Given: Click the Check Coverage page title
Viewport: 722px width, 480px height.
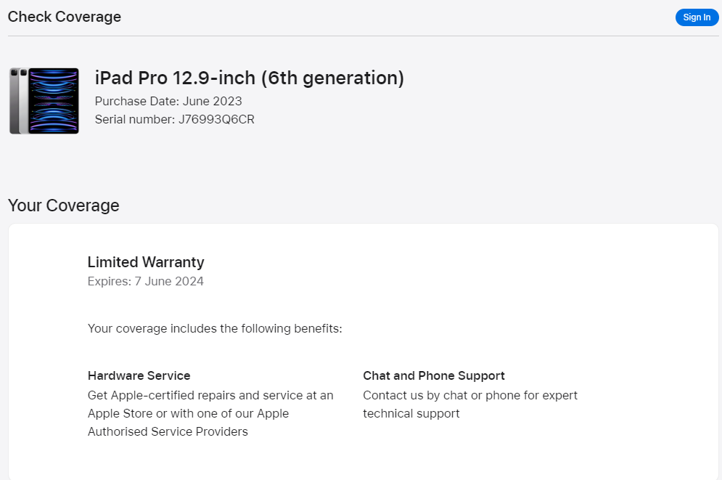Looking at the screenshot, I should [x=65, y=17].
